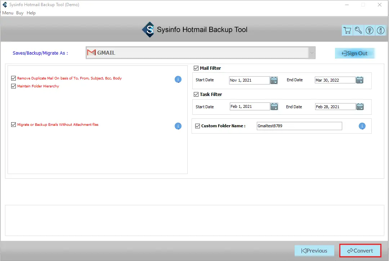The image size is (389, 261).
Task: Click the Custom Folder Name text field
Action: pyautogui.click(x=299, y=126)
